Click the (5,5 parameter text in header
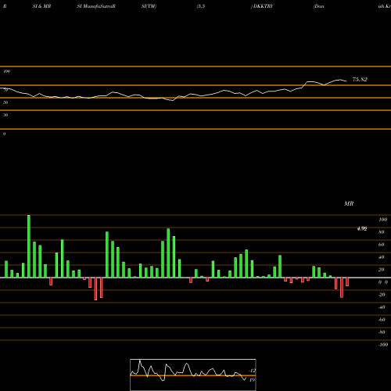The width and height of the screenshot is (391, 391). [x=201, y=6]
